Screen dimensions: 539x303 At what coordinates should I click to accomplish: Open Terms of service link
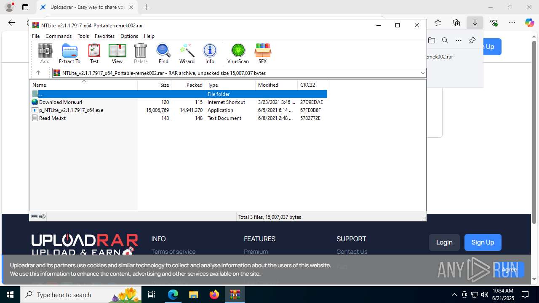[x=173, y=252]
